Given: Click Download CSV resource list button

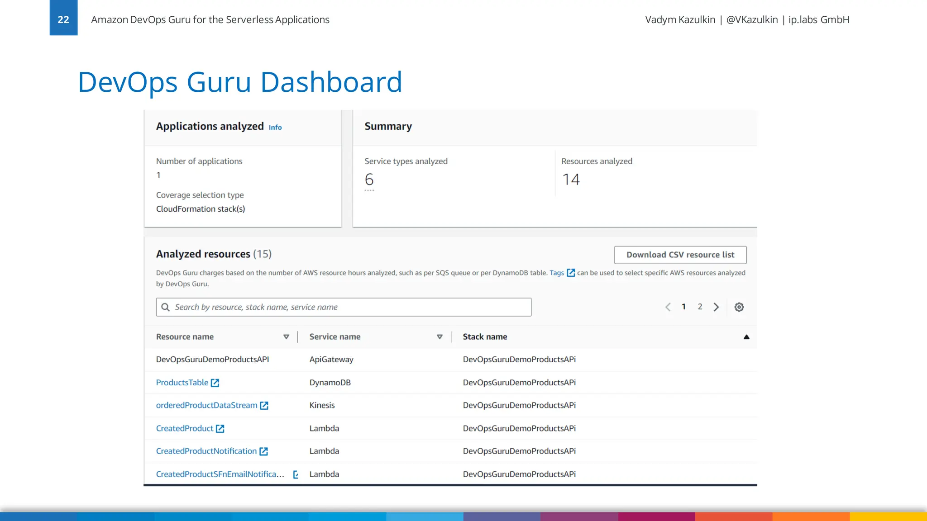Looking at the screenshot, I should (680, 255).
